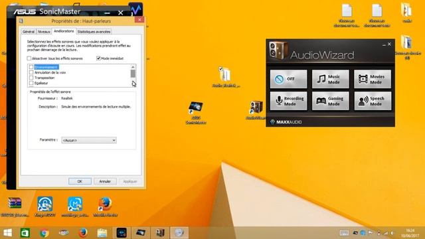Open the Paramètre dropdown
Image resolution: width=425 pixels, height=239 pixels.
pos(89,140)
